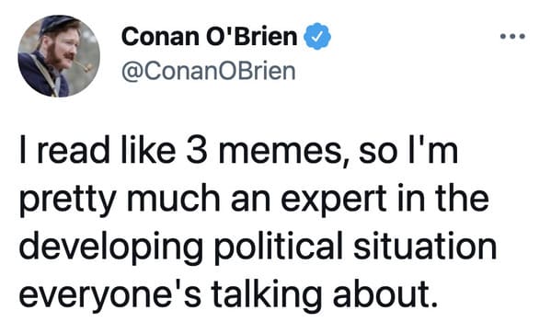This screenshot has width=551, height=333.
Task: Open the three-dot more options menu
Action: [x=512, y=36]
